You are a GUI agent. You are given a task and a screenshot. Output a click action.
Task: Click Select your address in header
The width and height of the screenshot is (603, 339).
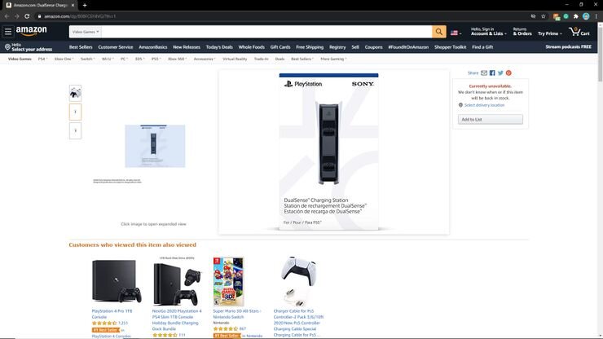coord(32,49)
